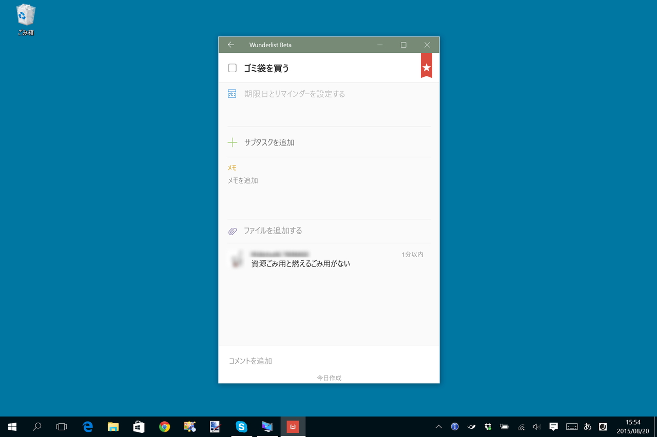Screen dimensions: 657x437
Task: Click the bird-shaped tray icon
Action: pos(471,427)
